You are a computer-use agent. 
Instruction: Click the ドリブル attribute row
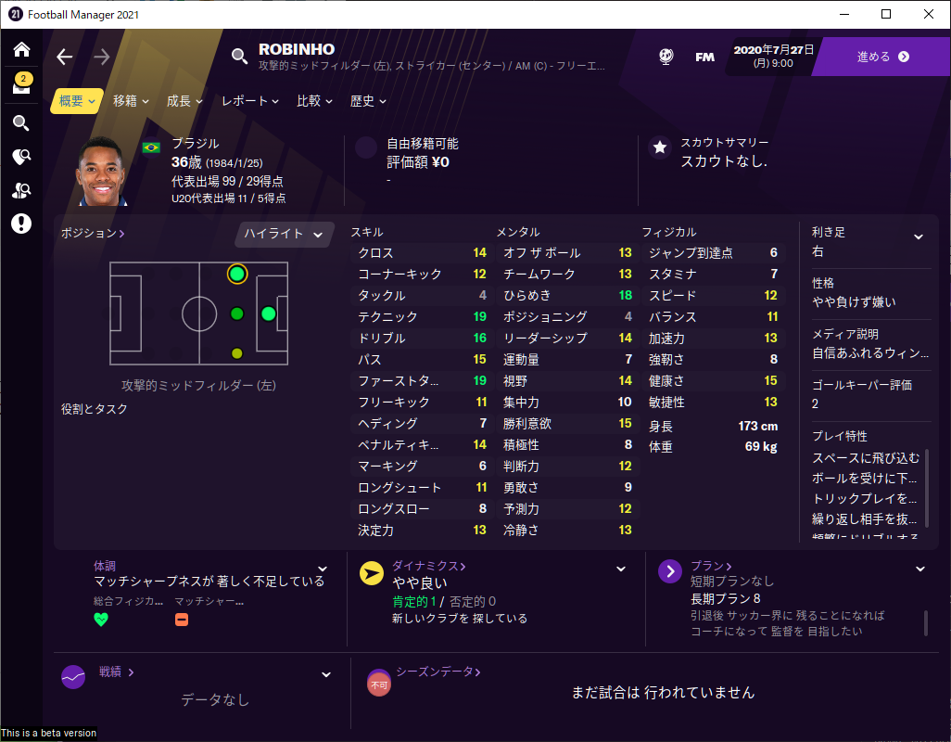point(422,338)
